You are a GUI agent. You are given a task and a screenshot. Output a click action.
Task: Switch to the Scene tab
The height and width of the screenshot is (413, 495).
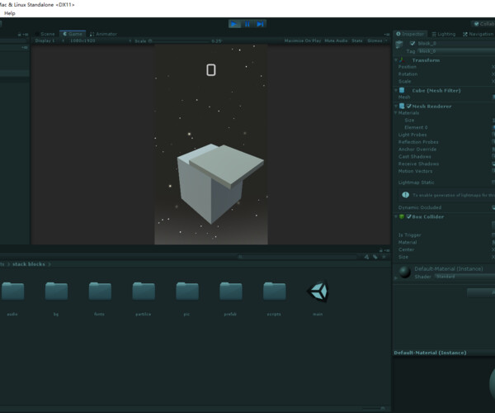(x=46, y=34)
